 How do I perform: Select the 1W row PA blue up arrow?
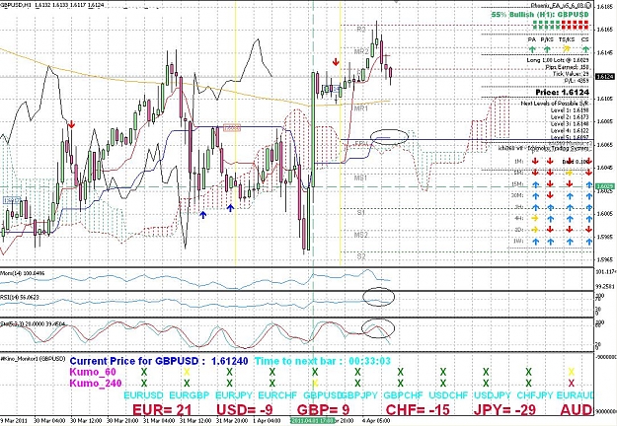pyautogui.click(x=535, y=242)
